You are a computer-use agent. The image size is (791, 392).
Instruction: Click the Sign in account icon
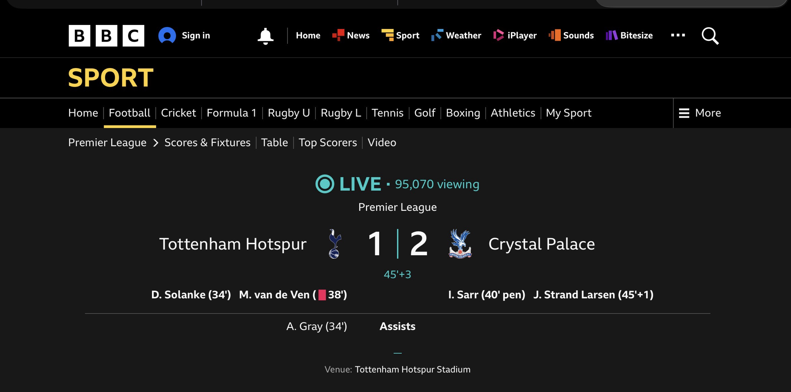[x=167, y=36]
